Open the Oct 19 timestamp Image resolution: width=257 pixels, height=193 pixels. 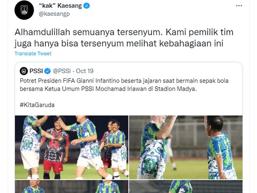coord(85,71)
